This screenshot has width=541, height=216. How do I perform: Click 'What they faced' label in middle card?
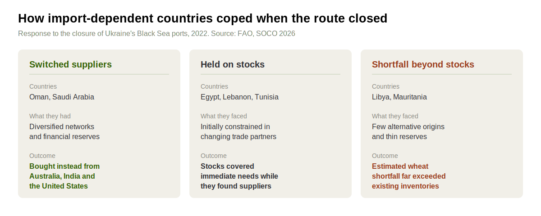(x=224, y=116)
